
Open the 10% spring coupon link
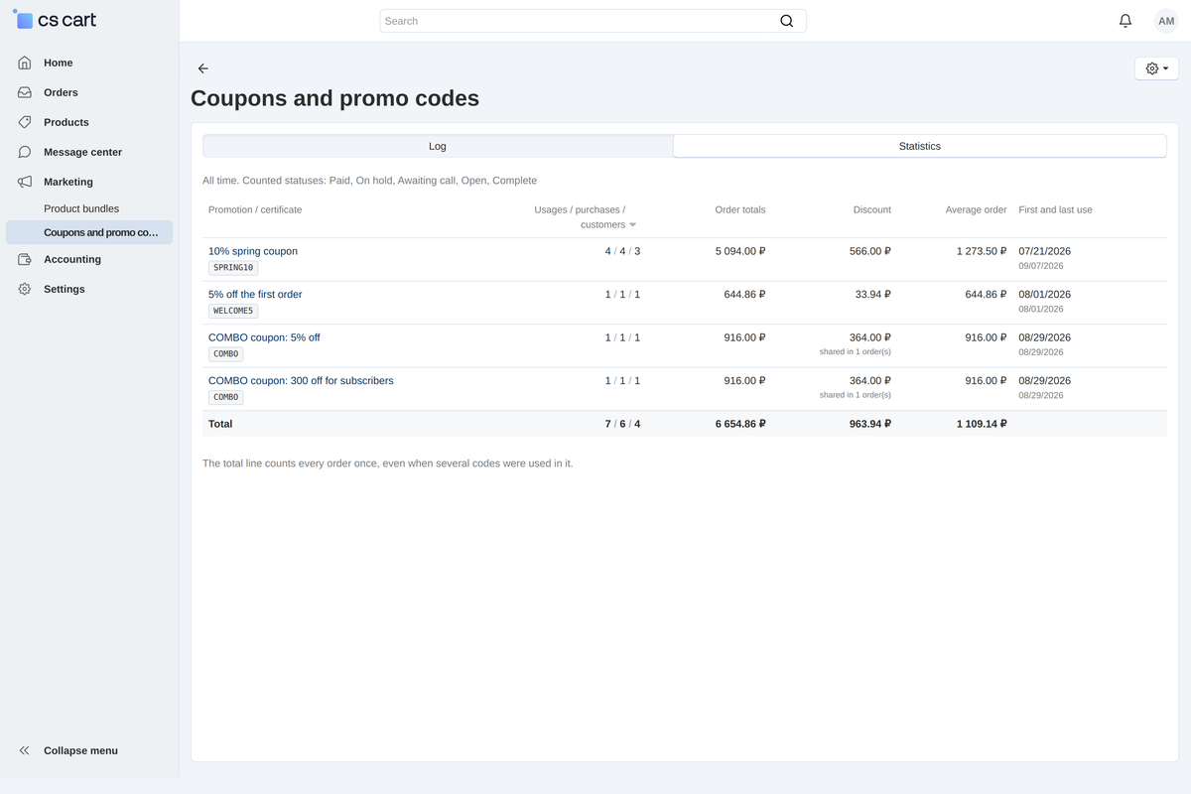(x=253, y=251)
